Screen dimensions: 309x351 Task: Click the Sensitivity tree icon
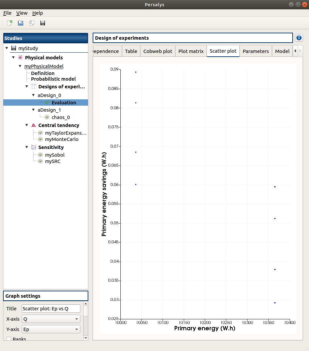coord(33,147)
